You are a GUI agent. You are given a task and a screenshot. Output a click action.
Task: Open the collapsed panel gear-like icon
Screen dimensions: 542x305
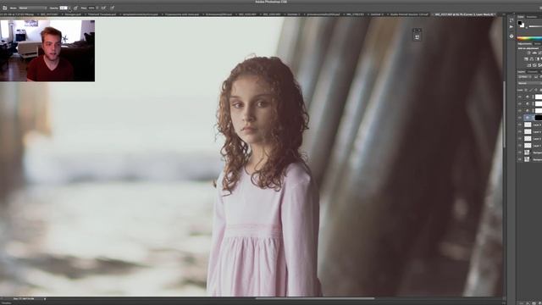[512, 36]
